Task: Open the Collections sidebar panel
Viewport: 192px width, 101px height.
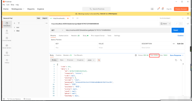Action: (7, 24)
